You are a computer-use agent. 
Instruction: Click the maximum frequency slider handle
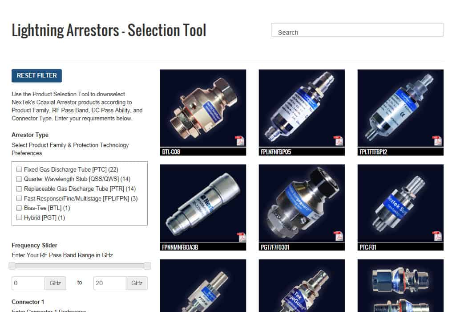tap(147, 266)
